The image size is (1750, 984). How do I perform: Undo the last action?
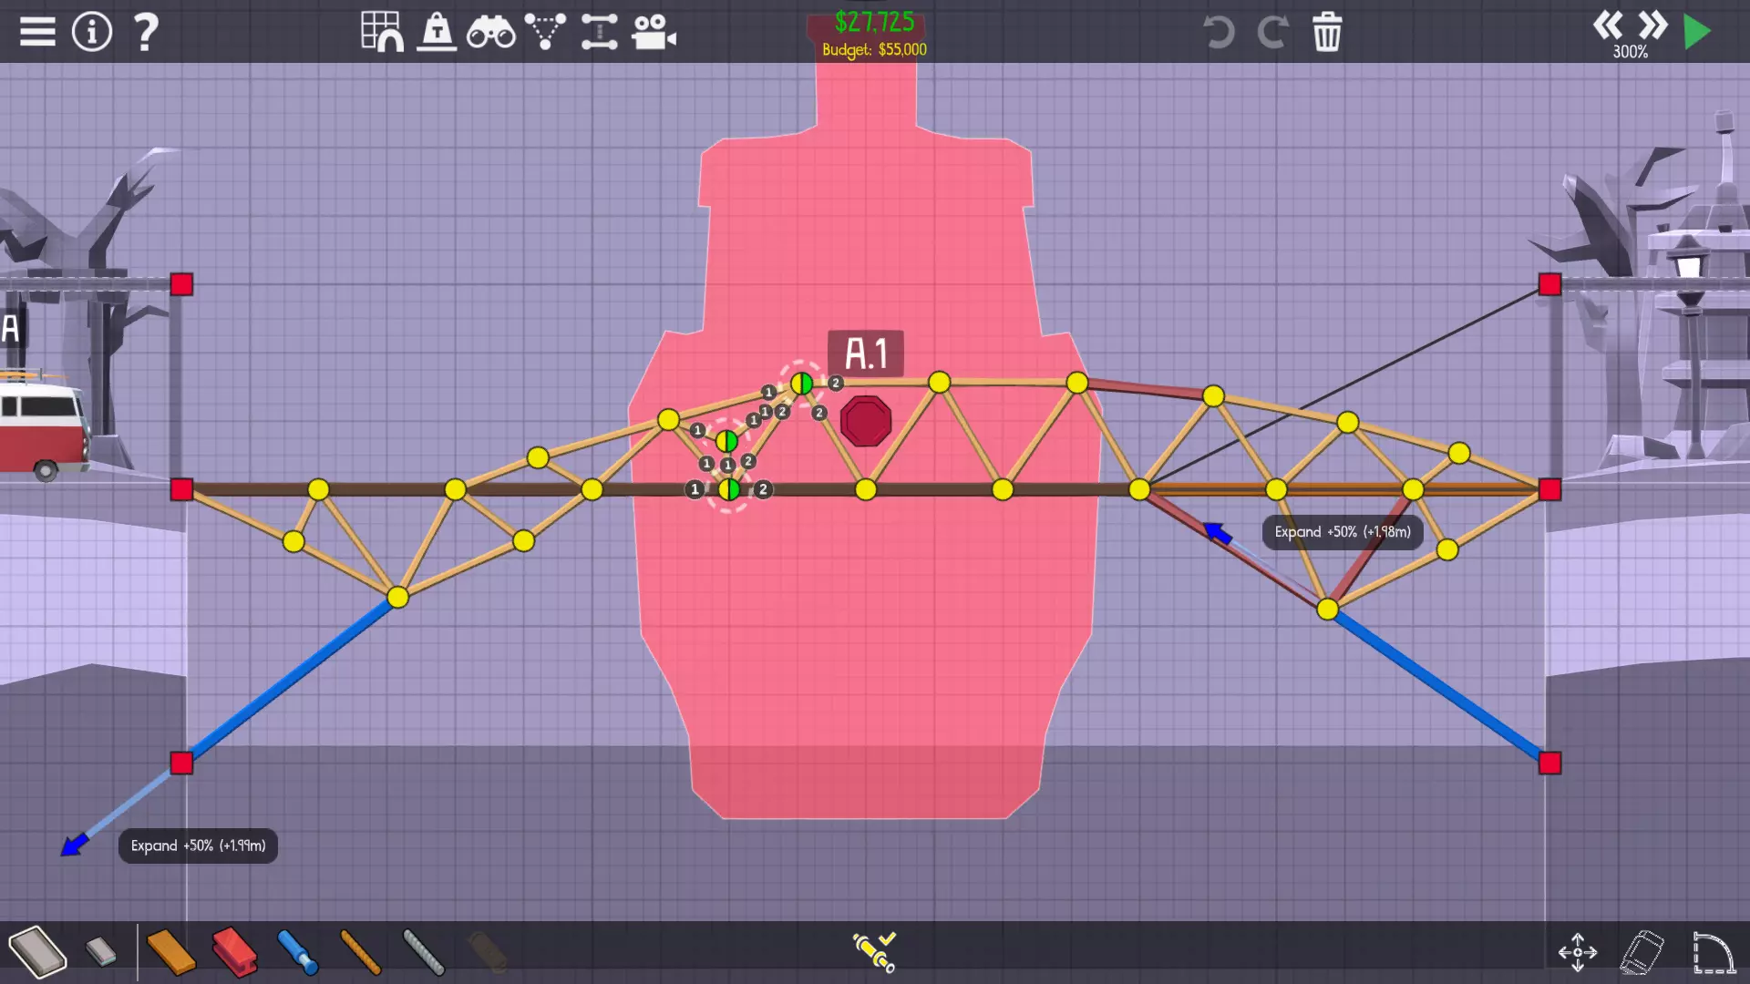[1218, 32]
